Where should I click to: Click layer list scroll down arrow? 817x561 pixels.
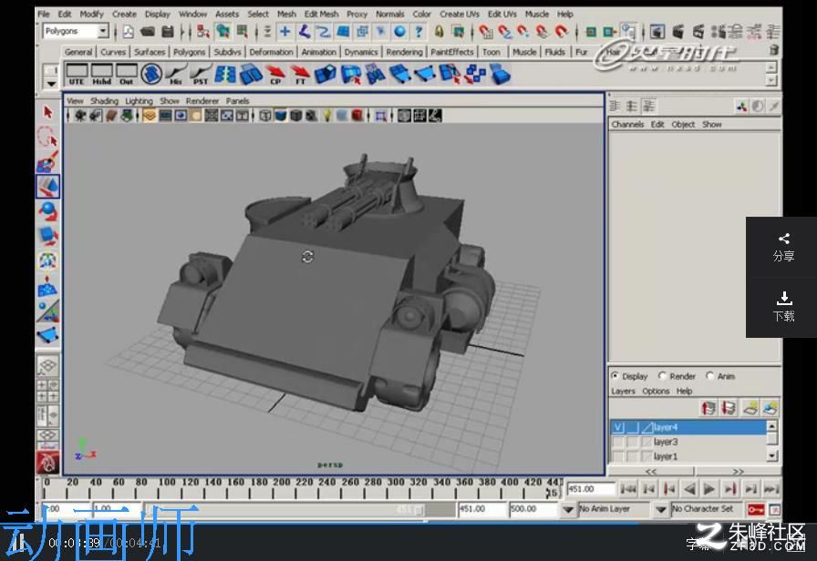(772, 456)
